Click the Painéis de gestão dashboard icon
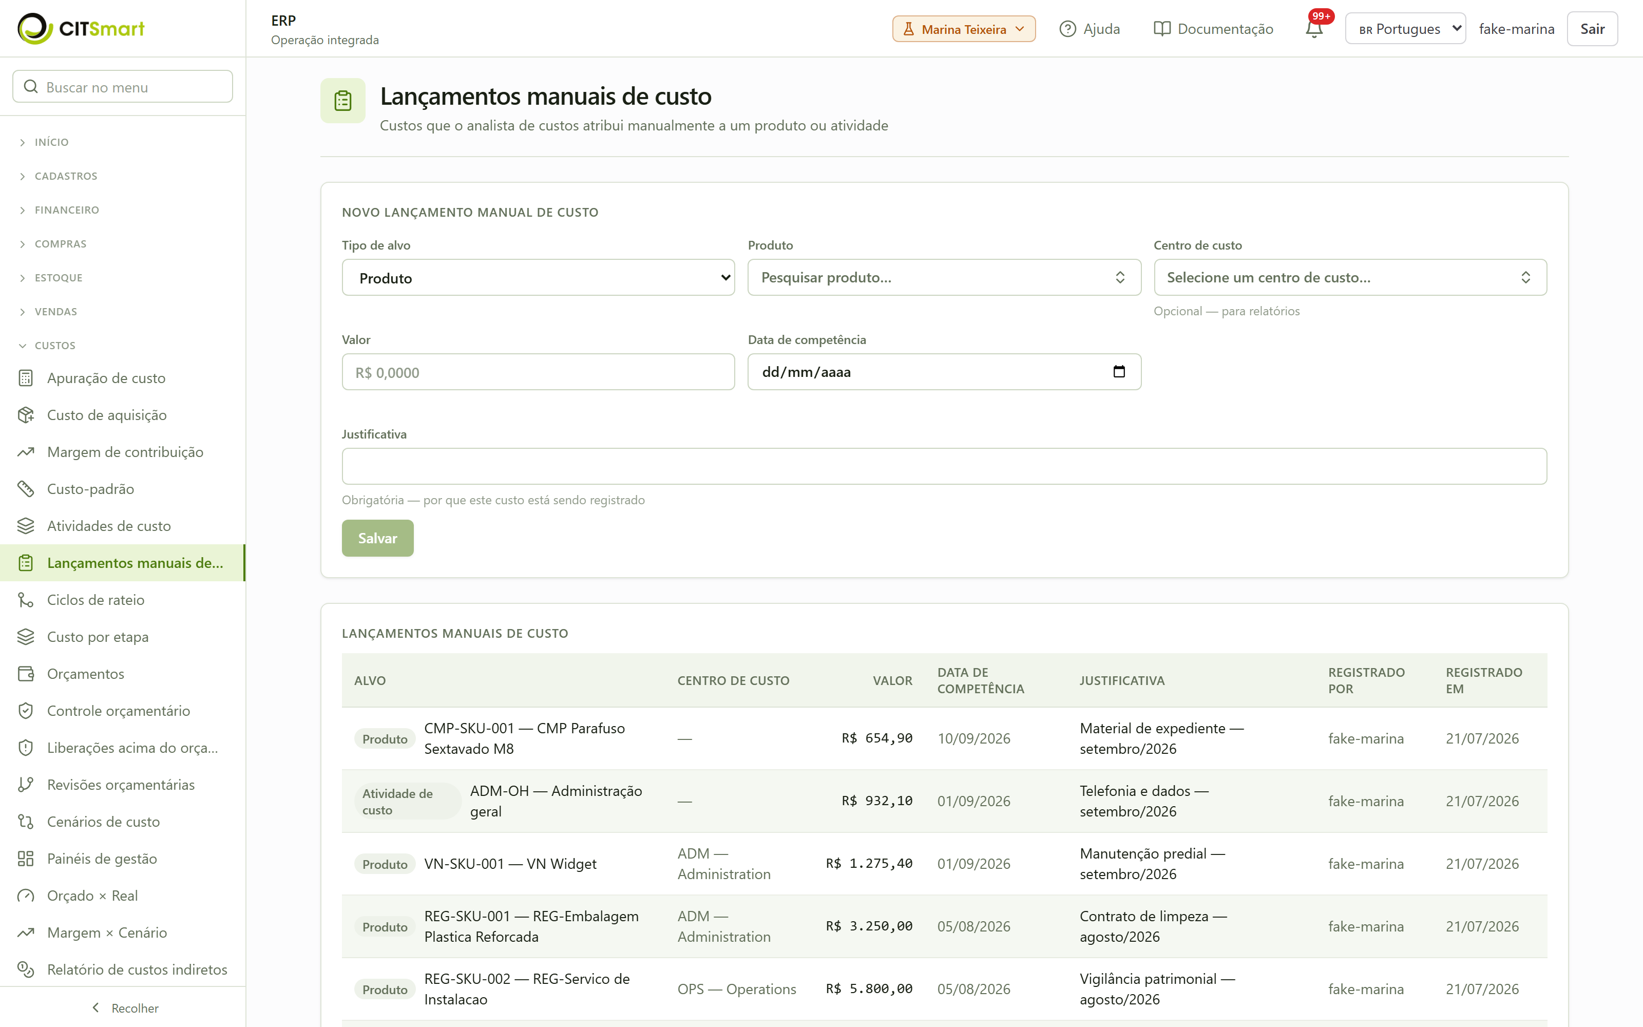This screenshot has height=1027, width=1643. 26,859
